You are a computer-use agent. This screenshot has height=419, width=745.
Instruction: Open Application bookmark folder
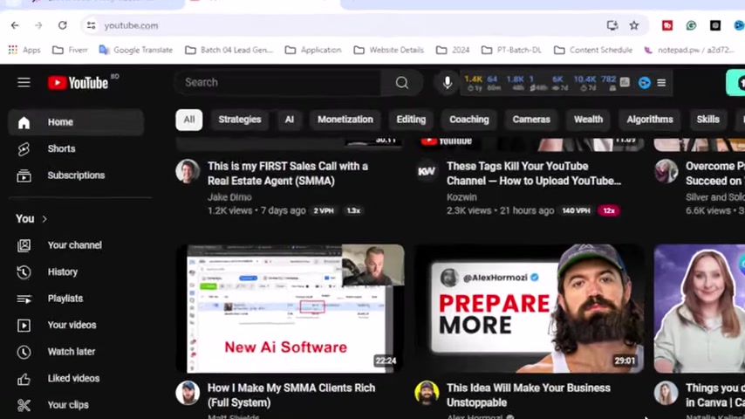click(x=313, y=50)
